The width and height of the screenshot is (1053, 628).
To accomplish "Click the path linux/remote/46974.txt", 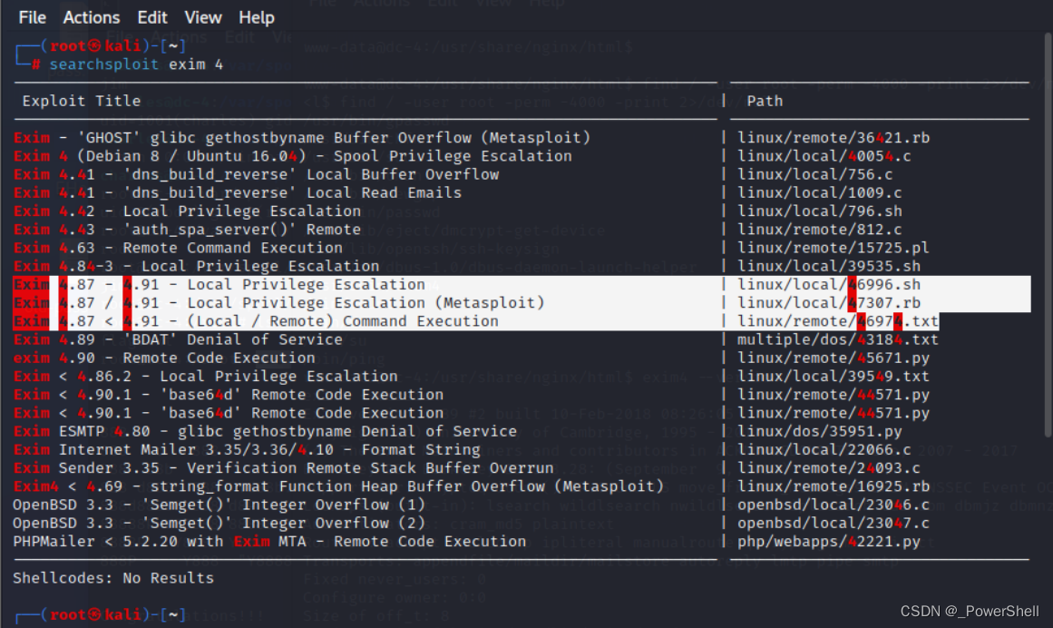I will [838, 321].
